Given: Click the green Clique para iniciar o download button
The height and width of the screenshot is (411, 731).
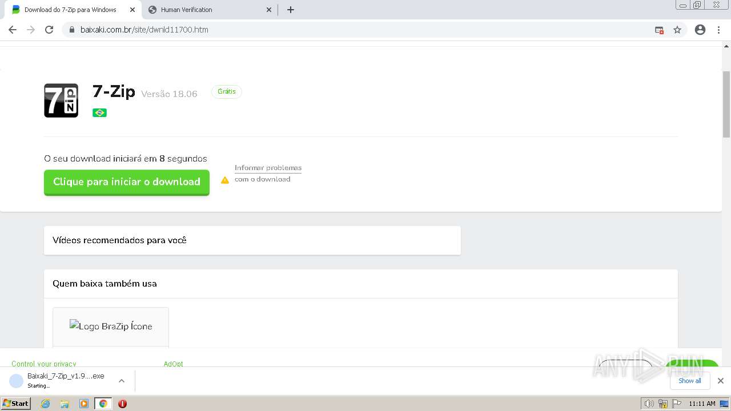Looking at the screenshot, I should point(127,182).
